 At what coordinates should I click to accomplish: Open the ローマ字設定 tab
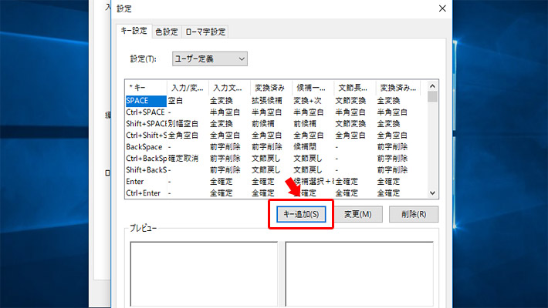(x=205, y=32)
